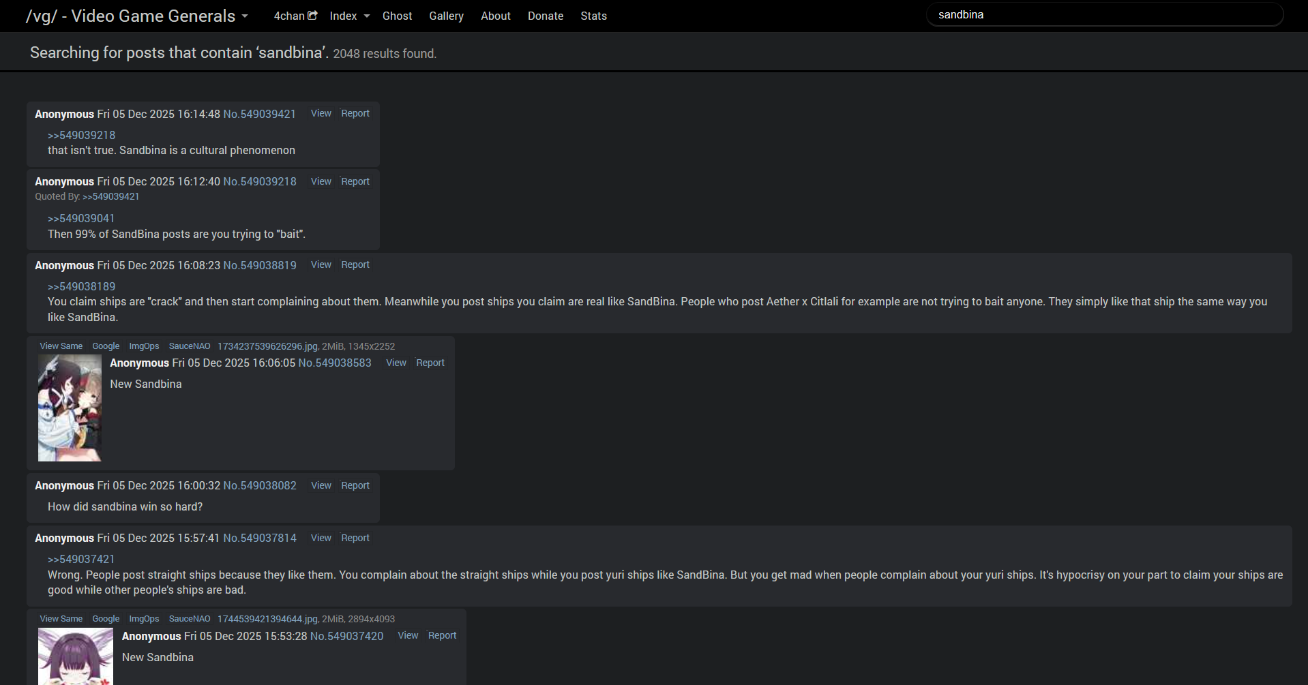Image resolution: width=1308 pixels, height=685 pixels.
Task: View post No.549038082
Action: point(321,485)
